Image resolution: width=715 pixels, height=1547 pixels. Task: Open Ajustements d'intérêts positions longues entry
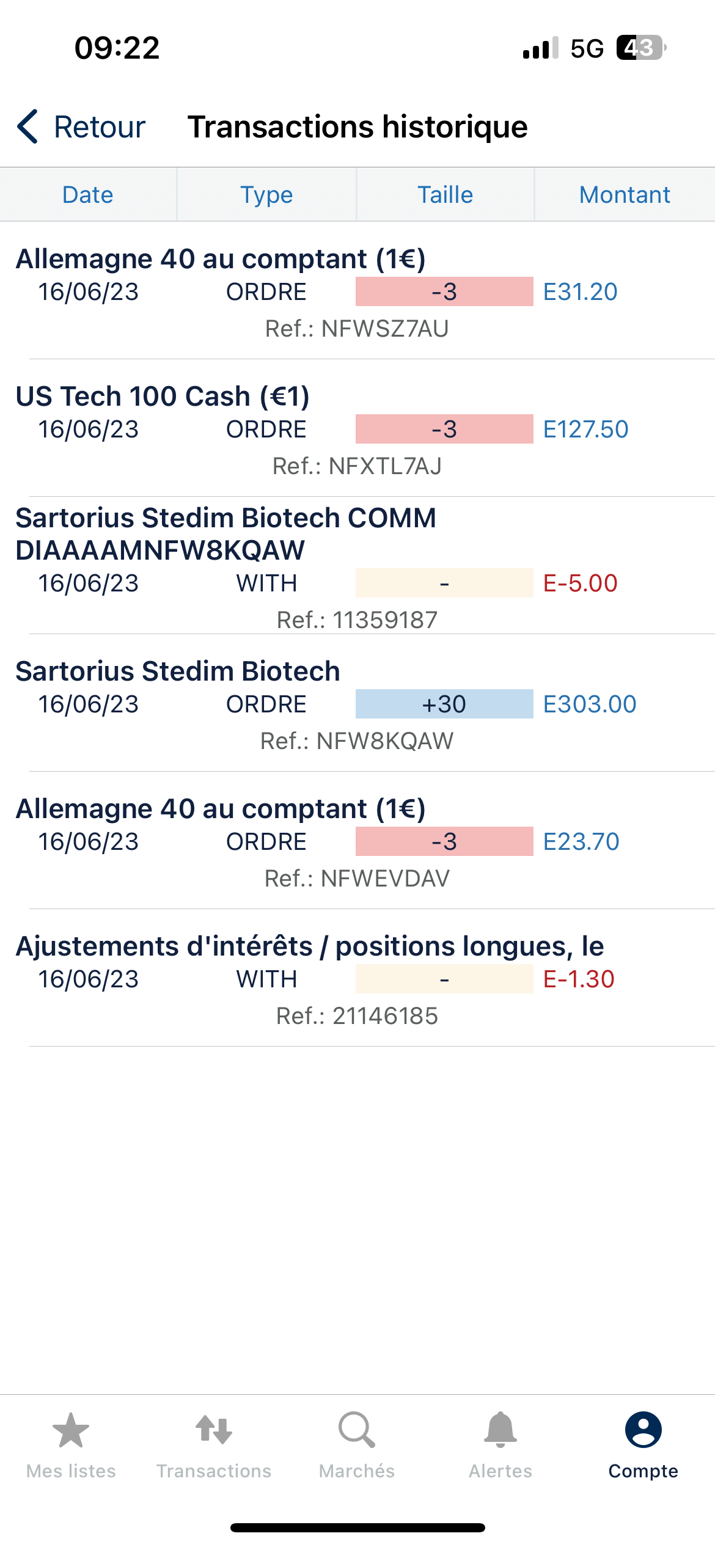coord(309,946)
